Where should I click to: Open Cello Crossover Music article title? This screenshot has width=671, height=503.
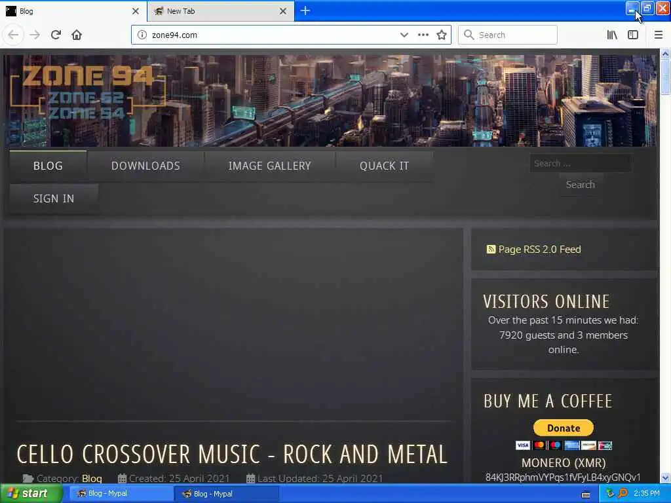233,454
